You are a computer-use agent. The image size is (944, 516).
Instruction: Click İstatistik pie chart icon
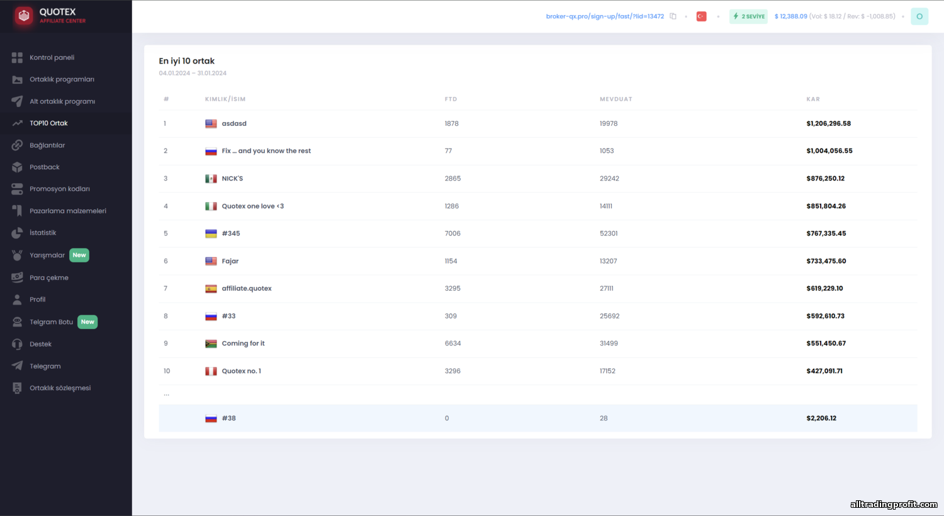click(17, 233)
